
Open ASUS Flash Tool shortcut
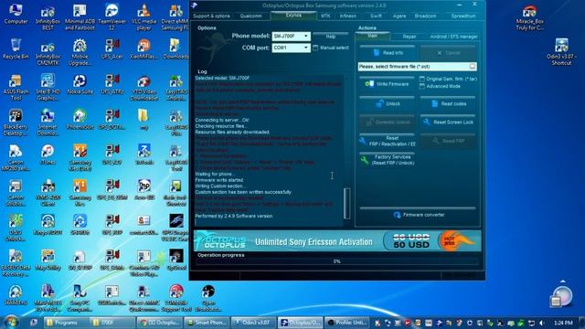(x=16, y=88)
